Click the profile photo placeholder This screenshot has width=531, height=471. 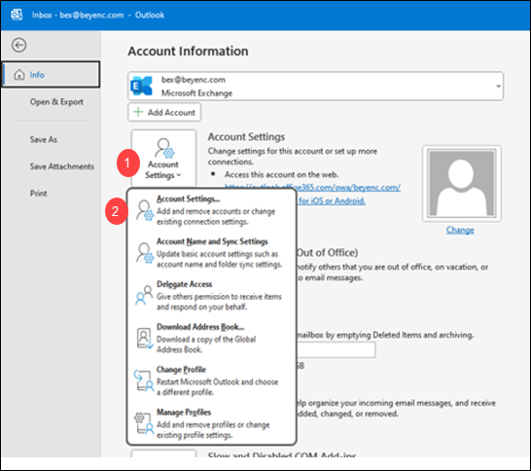click(x=462, y=184)
